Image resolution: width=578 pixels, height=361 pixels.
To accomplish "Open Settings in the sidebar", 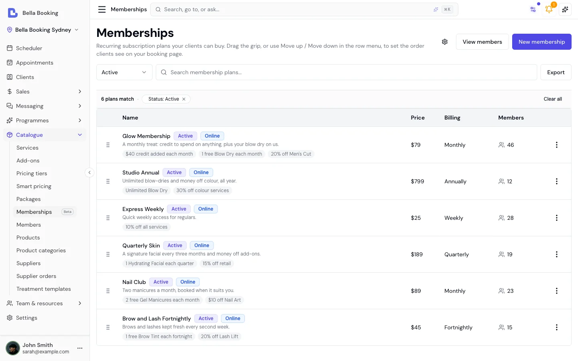I will [45, 318].
